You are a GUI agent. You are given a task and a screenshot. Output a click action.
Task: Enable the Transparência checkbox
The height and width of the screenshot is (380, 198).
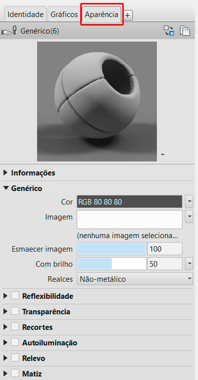[15, 311]
